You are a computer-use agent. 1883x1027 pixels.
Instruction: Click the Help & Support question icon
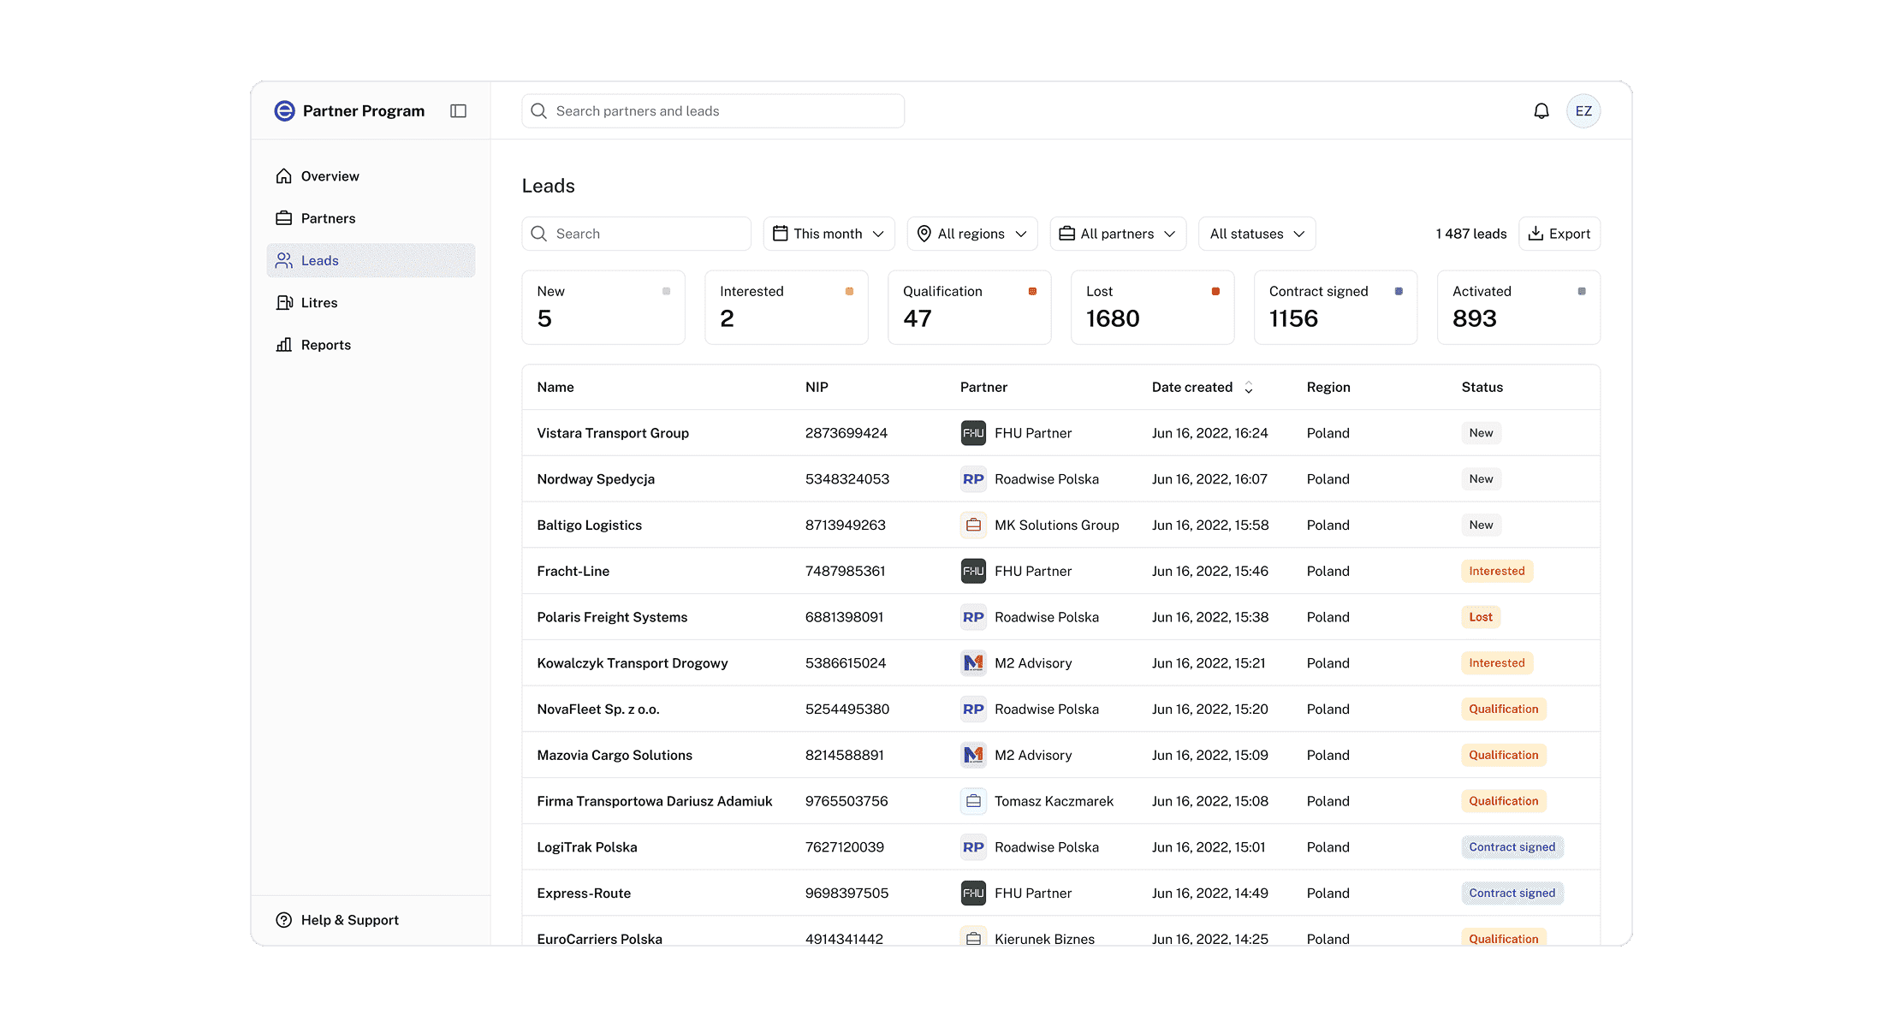pyautogui.click(x=284, y=920)
